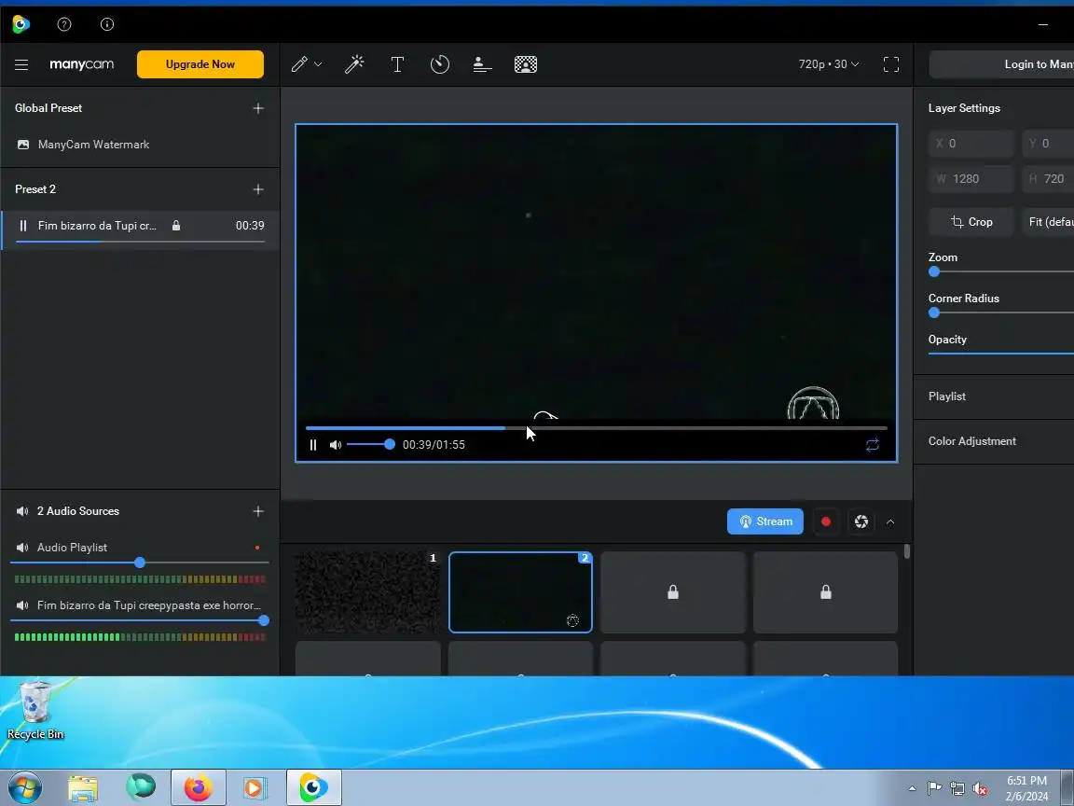The image size is (1074, 806).
Task: Click the Crop button
Action: pos(971,221)
